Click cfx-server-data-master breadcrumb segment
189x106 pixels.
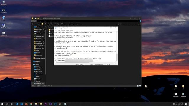click(x=74, y=24)
